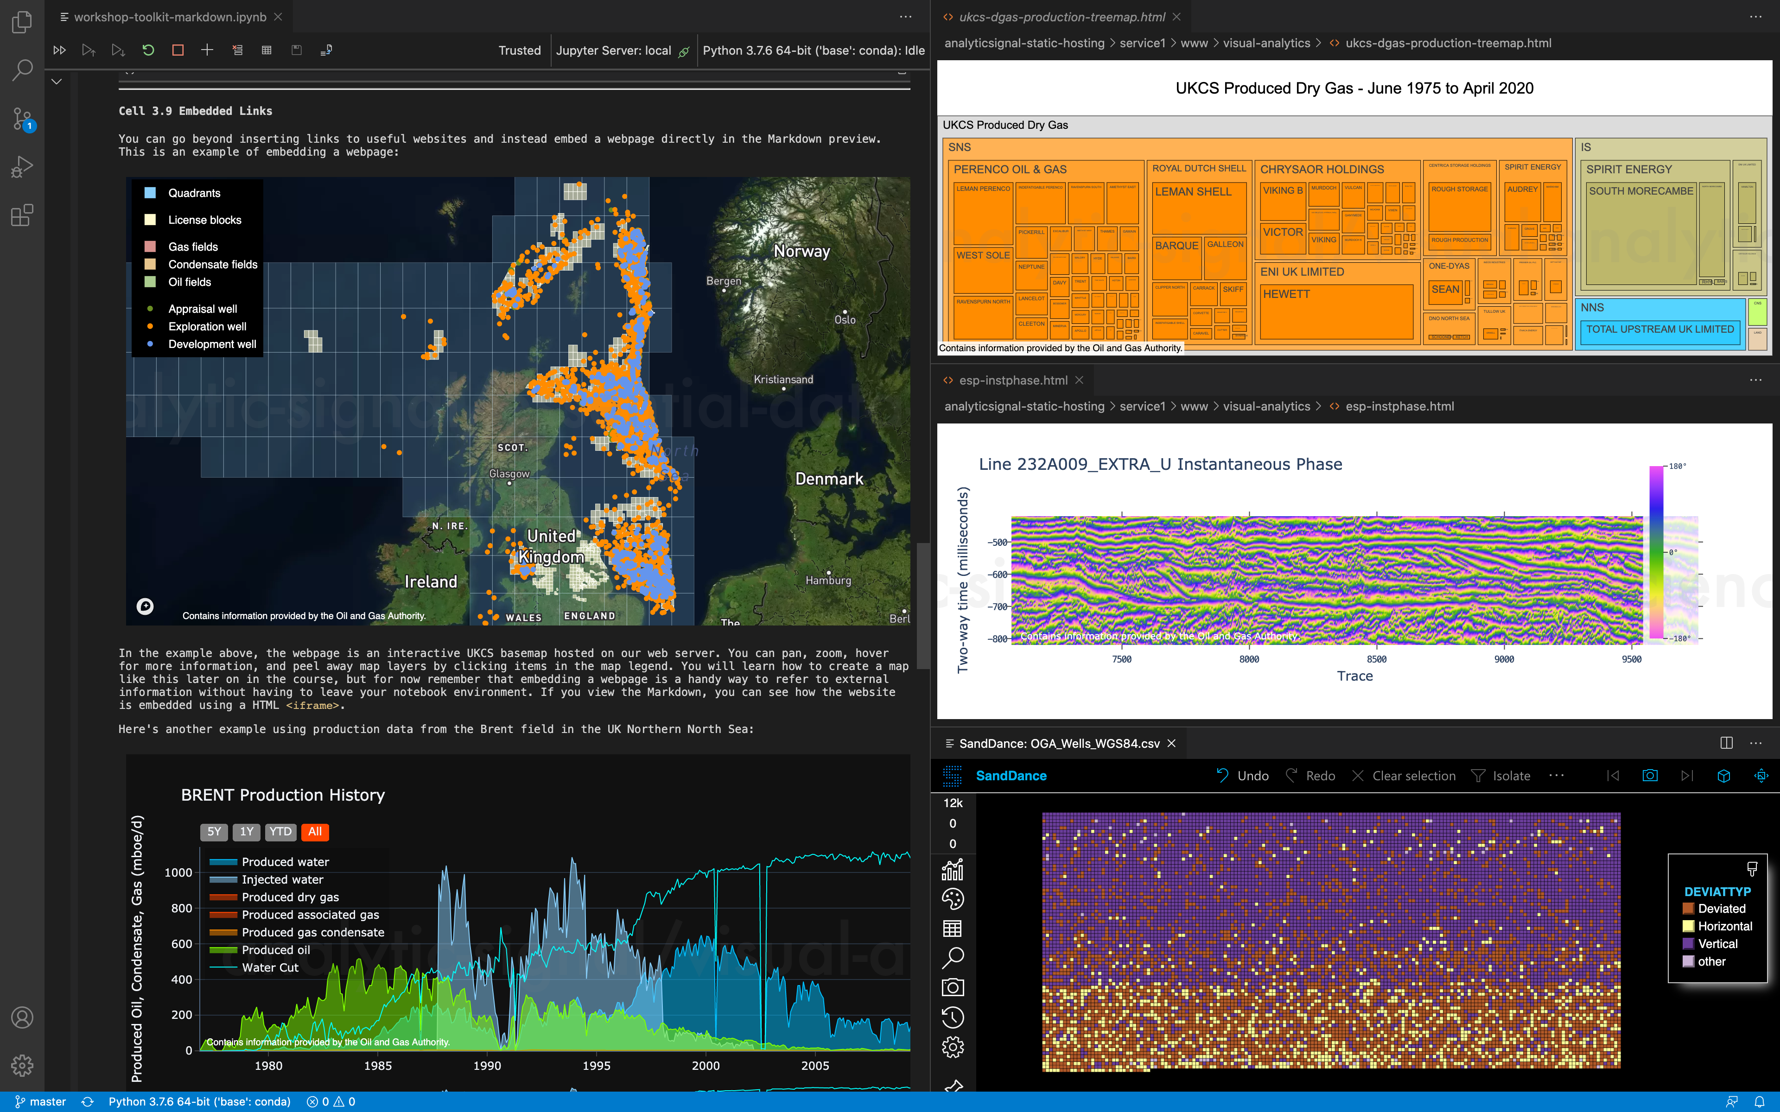This screenshot has height=1112, width=1780.
Task: Toggle Trusted status of the notebook
Action: click(x=519, y=50)
